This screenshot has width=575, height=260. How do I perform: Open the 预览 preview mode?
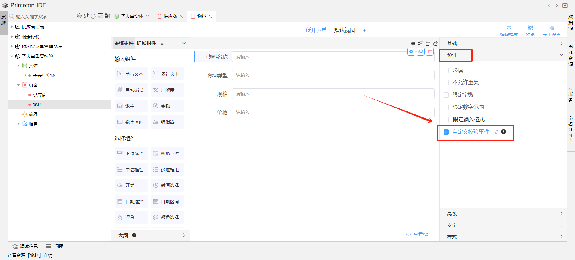pyautogui.click(x=530, y=31)
